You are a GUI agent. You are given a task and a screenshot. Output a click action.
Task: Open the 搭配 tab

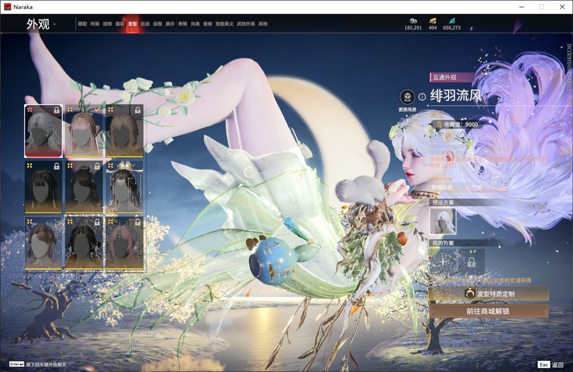tap(82, 24)
